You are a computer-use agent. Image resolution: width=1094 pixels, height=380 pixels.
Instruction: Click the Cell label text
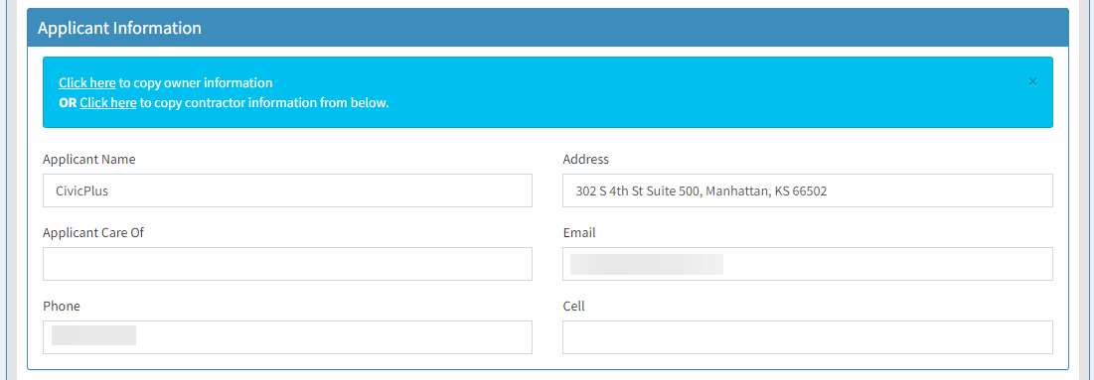[573, 307]
